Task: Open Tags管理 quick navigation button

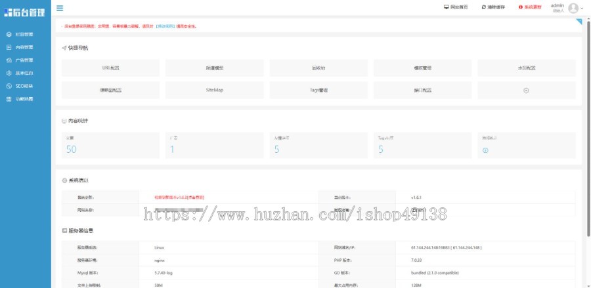Action: pos(318,91)
